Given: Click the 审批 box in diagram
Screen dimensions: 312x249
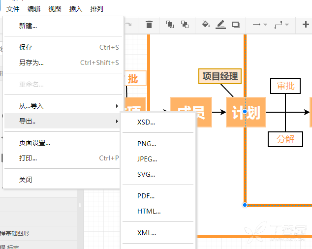Looking at the screenshot, I should [285, 86].
